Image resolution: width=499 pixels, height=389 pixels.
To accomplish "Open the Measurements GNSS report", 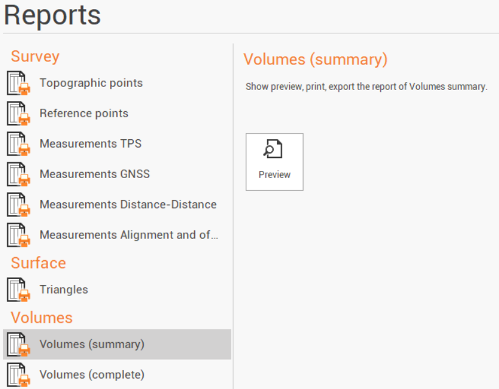I will click(x=94, y=174).
